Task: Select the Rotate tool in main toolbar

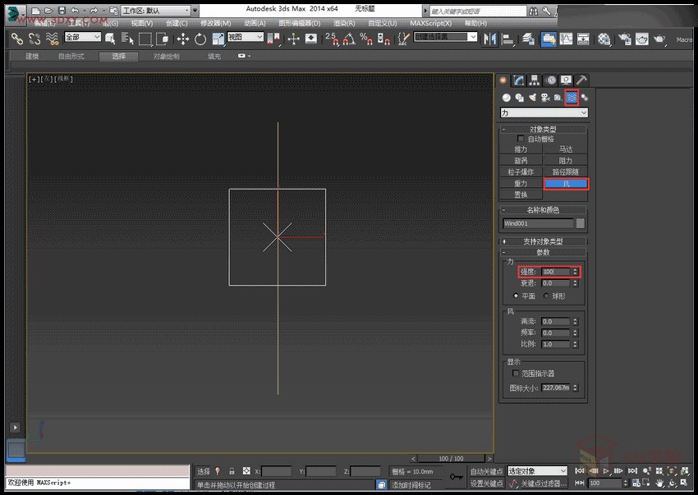Action: pyautogui.click(x=200, y=39)
